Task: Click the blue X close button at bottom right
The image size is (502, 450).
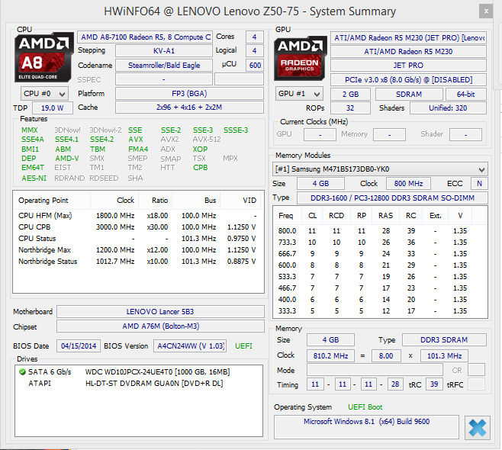Action: [x=478, y=428]
